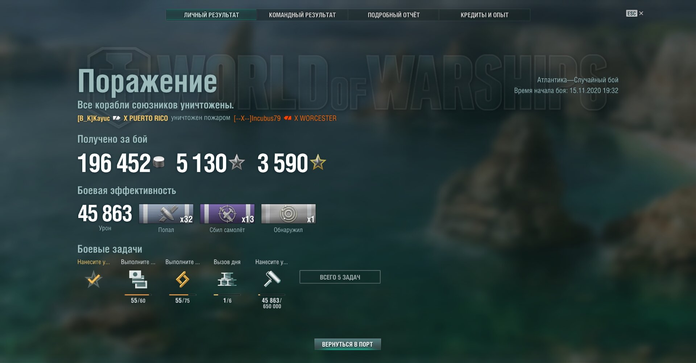This screenshot has width=696, height=363.
Task: Click the grey experience star icon
Action: click(x=237, y=162)
